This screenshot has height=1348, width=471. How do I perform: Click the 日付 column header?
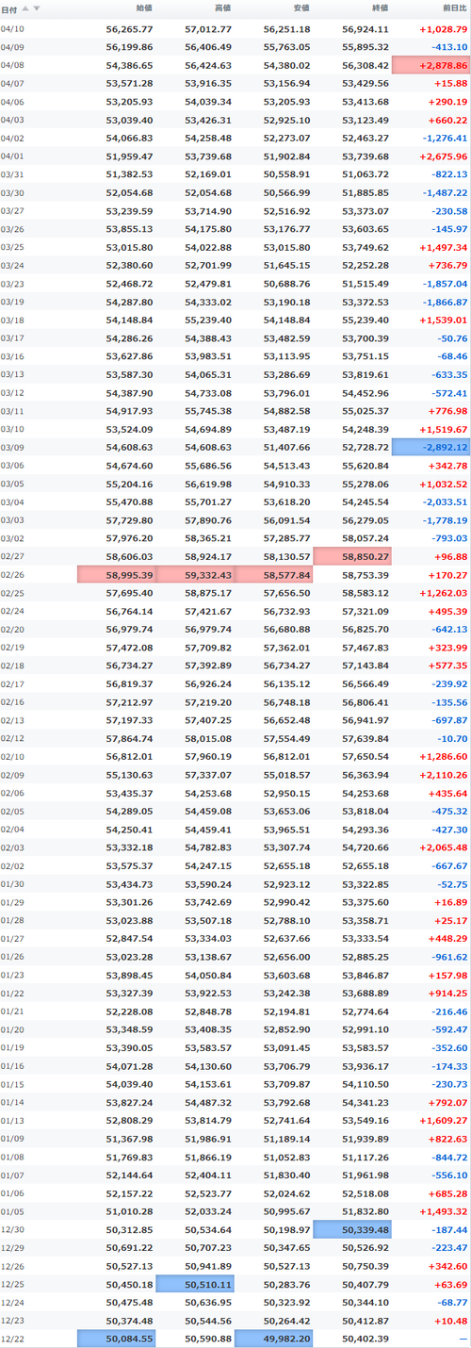[8, 8]
